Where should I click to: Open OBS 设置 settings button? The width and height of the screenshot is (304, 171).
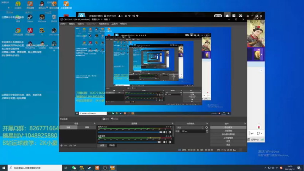coord(228,141)
